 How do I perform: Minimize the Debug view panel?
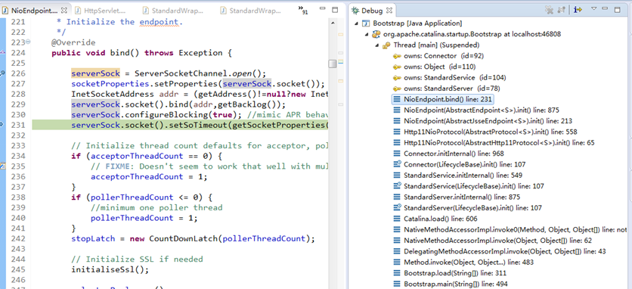tap(605, 8)
